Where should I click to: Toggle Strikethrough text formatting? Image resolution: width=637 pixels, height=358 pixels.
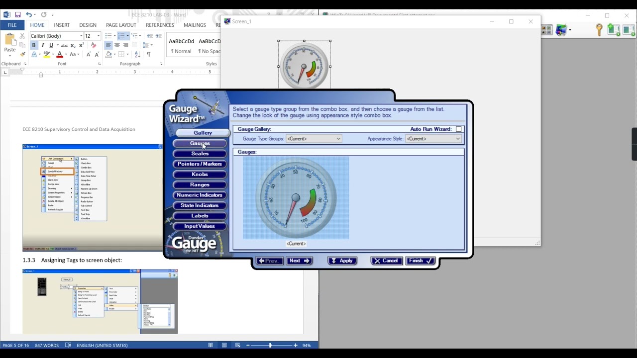click(64, 45)
